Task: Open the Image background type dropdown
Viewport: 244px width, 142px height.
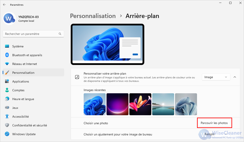Action: 216,77
